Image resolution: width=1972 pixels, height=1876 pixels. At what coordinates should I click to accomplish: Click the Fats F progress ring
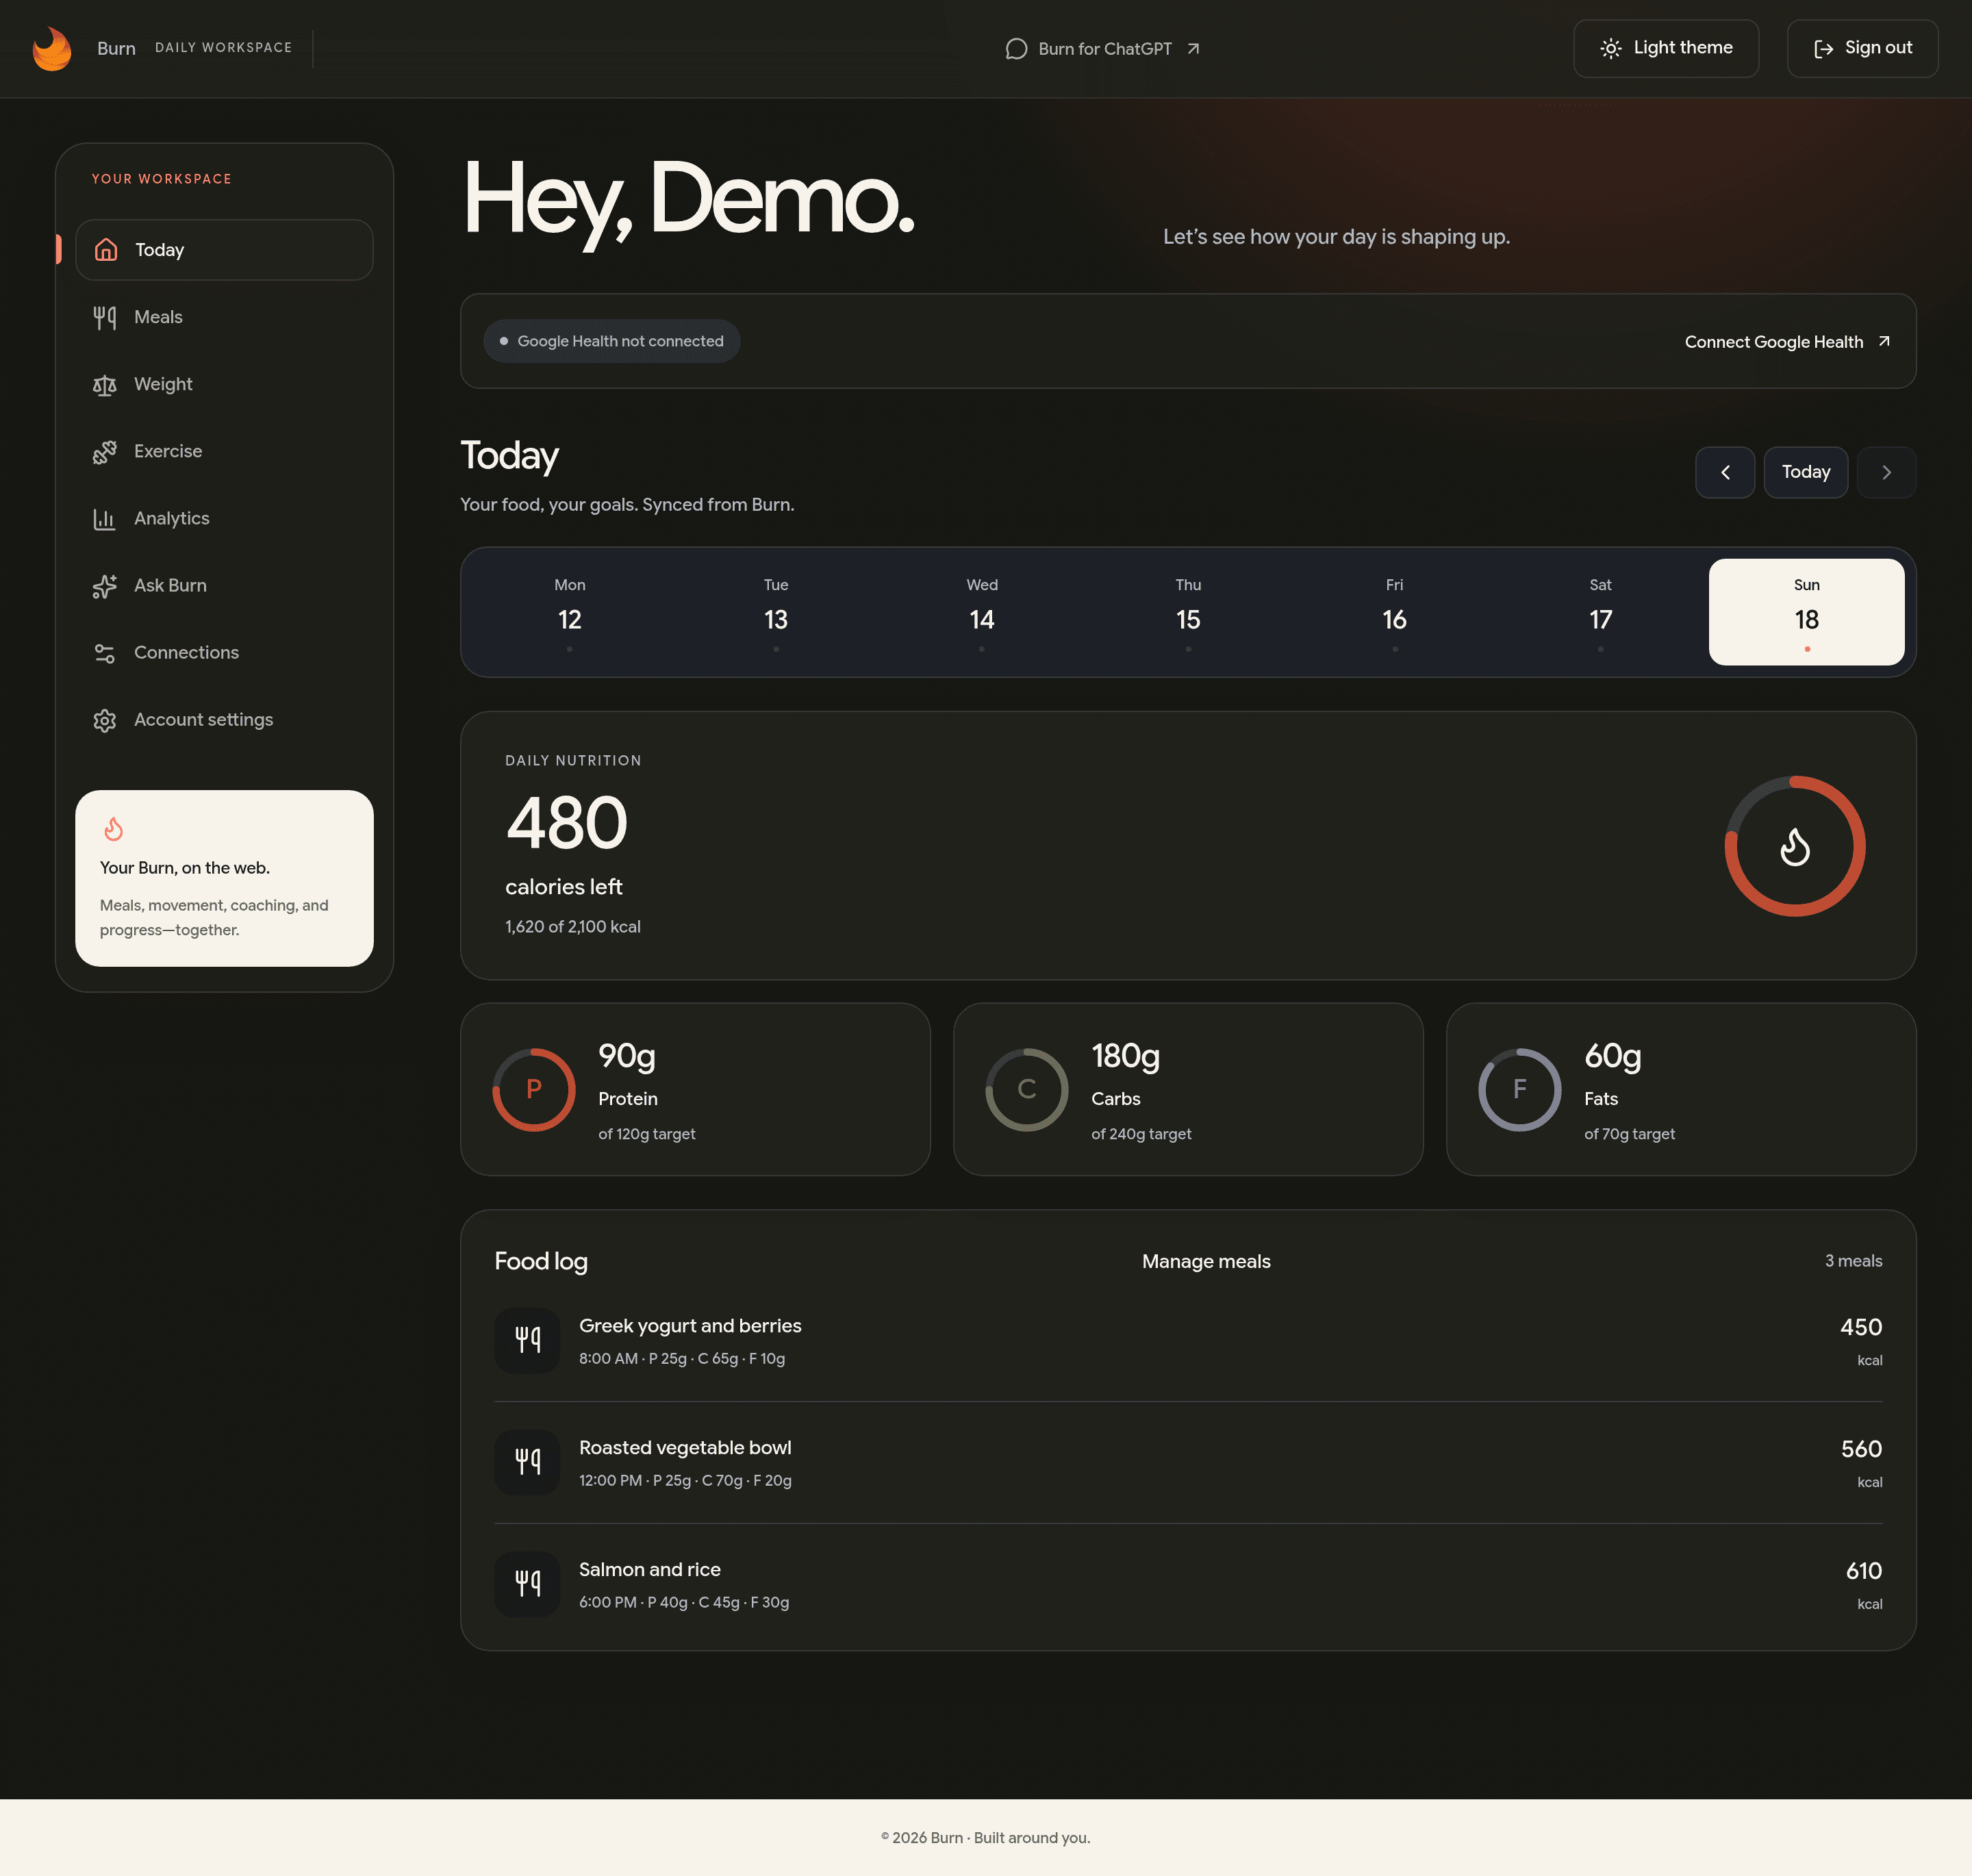(1520, 1089)
